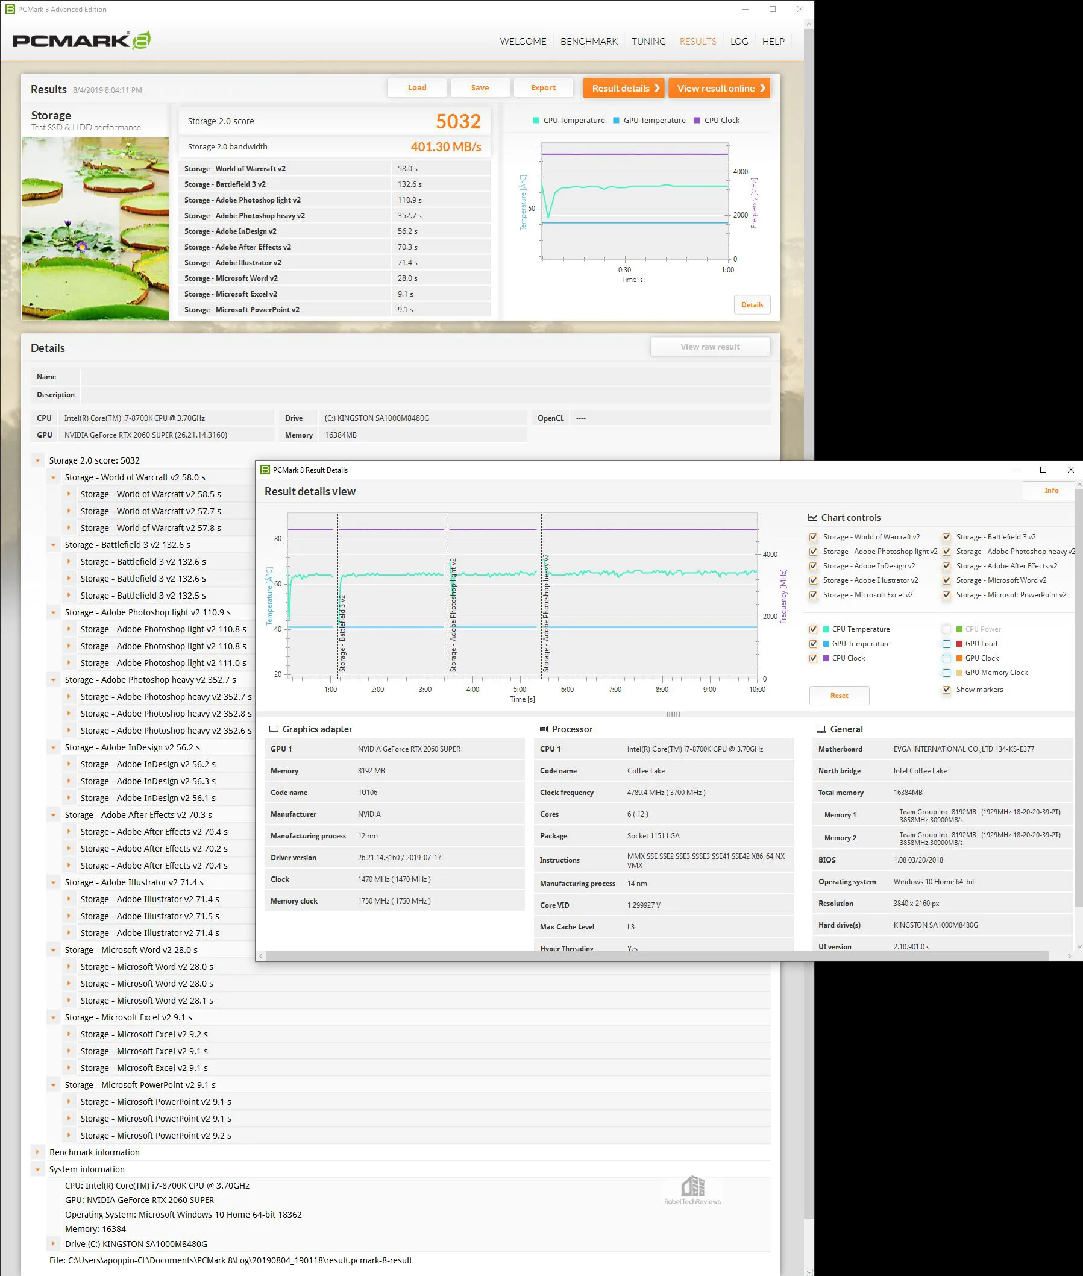Uncheck Storage - Adobe Photoshop light v2

point(814,552)
